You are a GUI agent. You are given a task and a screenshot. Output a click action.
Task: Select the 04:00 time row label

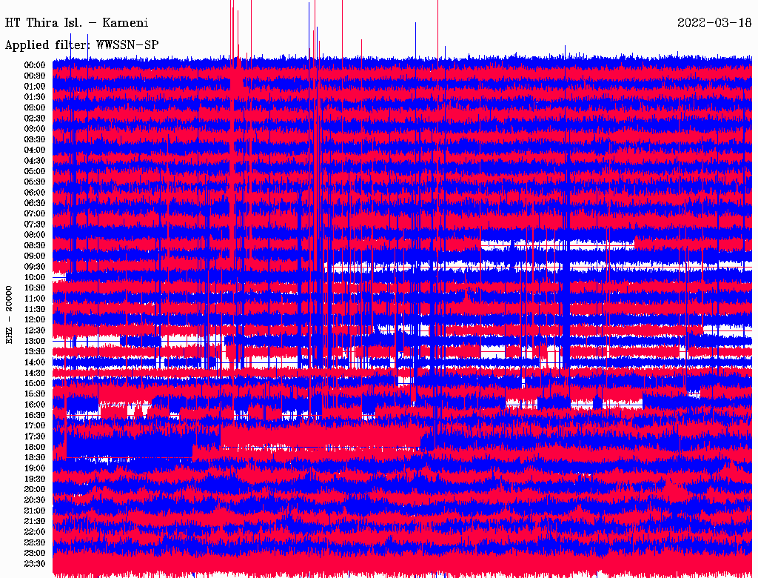tap(35, 150)
